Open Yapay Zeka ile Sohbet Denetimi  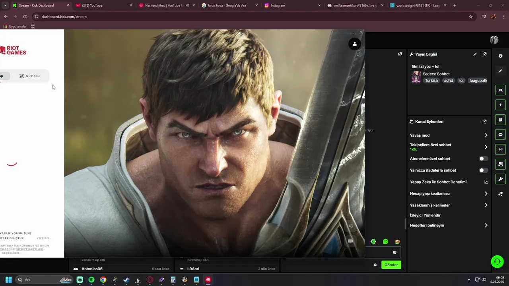pyautogui.click(x=449, y=182)
